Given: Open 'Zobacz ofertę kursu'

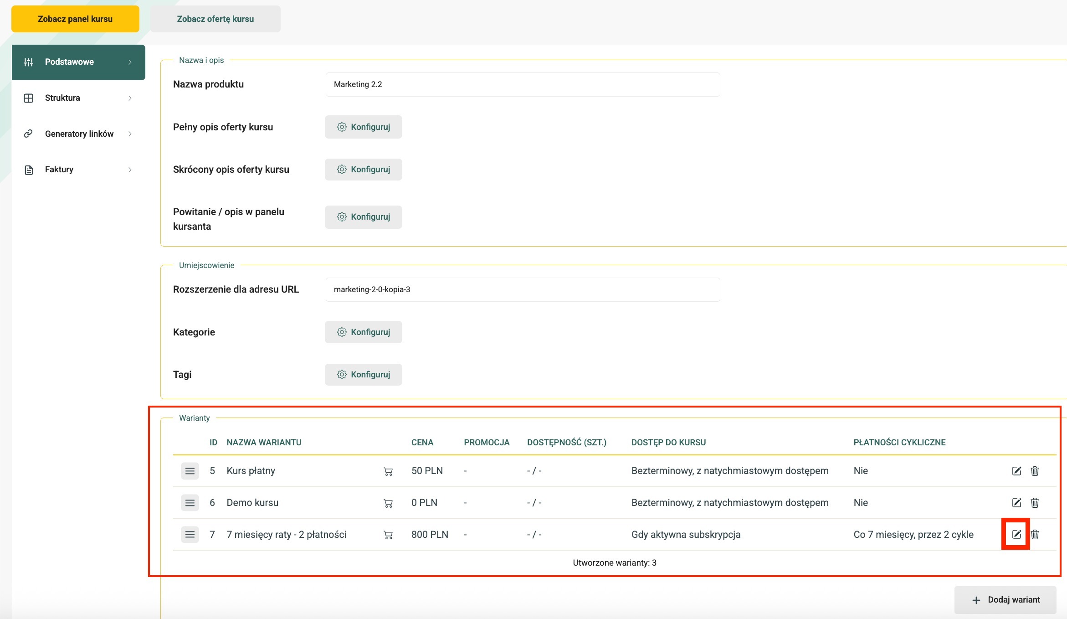Looking at the screenshot, I should coord(215,19).
